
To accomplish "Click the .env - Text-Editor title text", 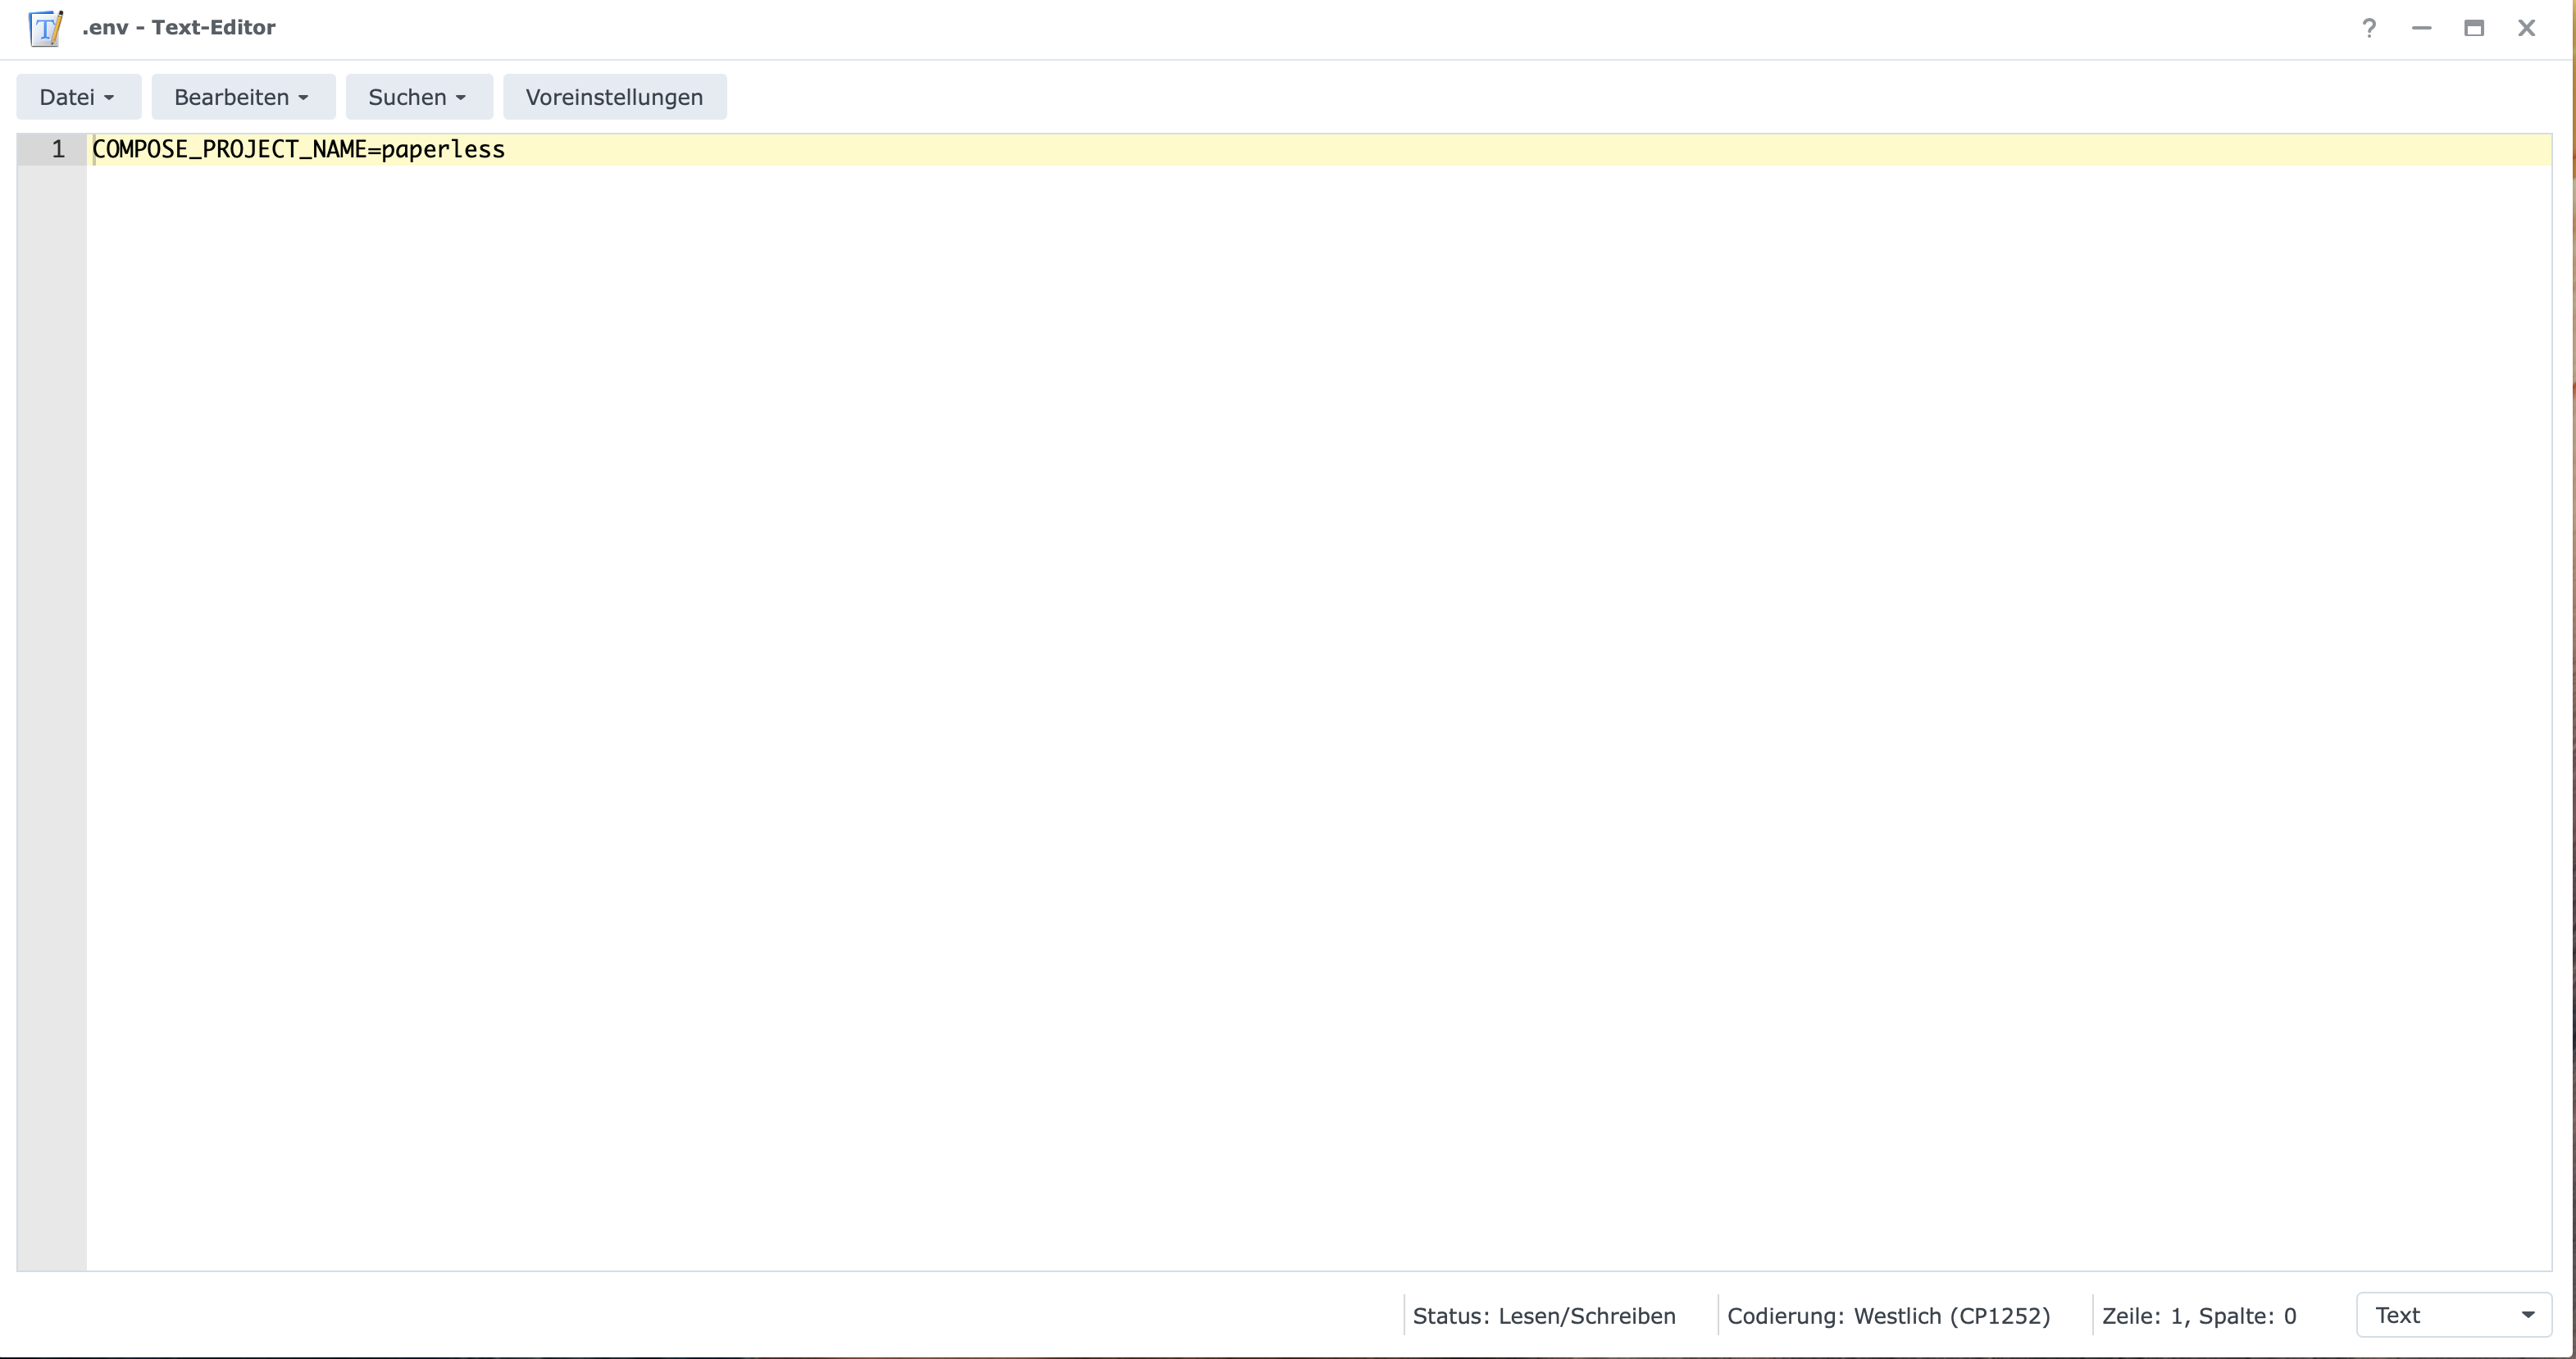I will 178,28.
